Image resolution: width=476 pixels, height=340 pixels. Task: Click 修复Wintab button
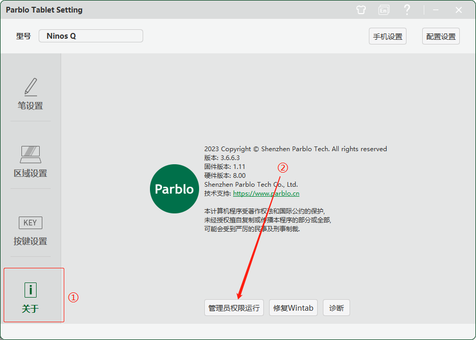[293, 308]
